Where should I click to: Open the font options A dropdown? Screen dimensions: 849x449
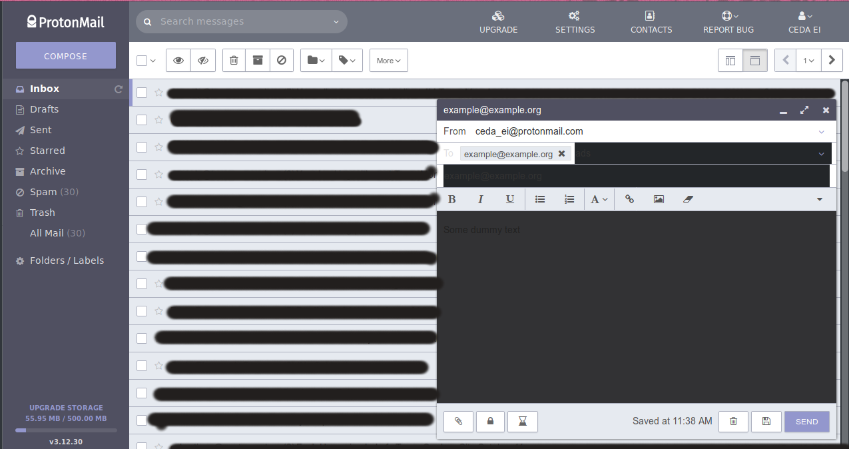[599, 199]
